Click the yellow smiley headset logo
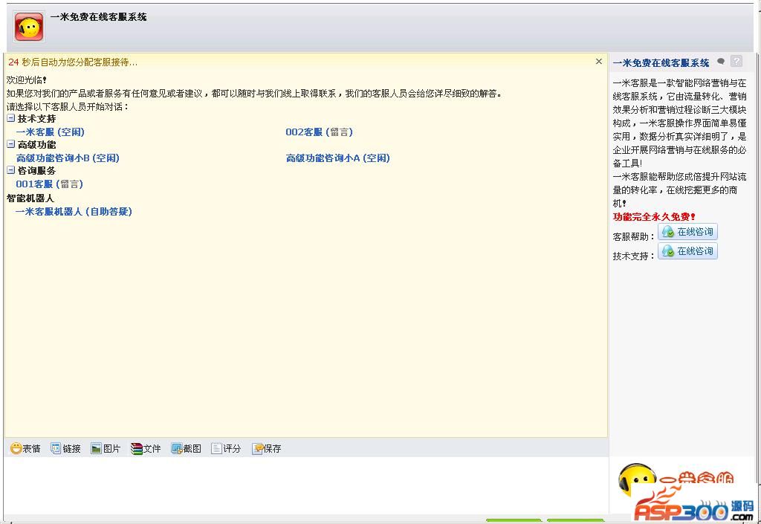The image size is (761, 524). (29, 27)
